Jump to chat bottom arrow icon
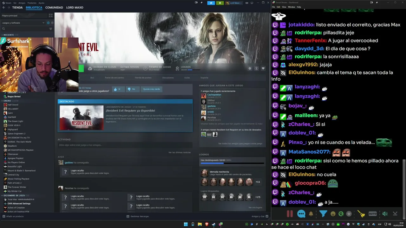 pyautogui.click(x=395, y=214)
